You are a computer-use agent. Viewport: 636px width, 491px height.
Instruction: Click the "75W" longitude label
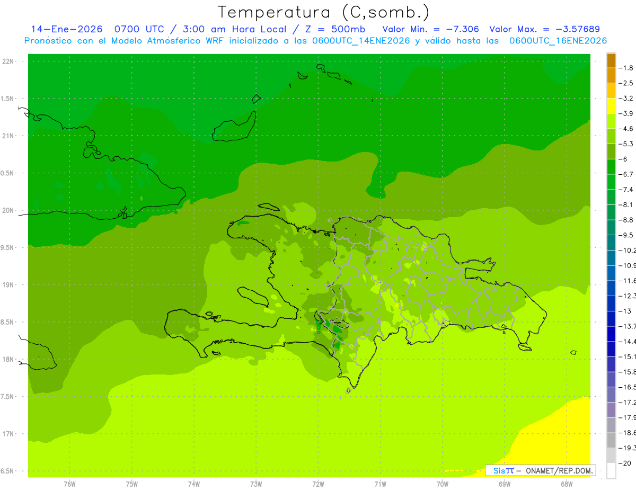pyautogui.click(x=132, y=484)
